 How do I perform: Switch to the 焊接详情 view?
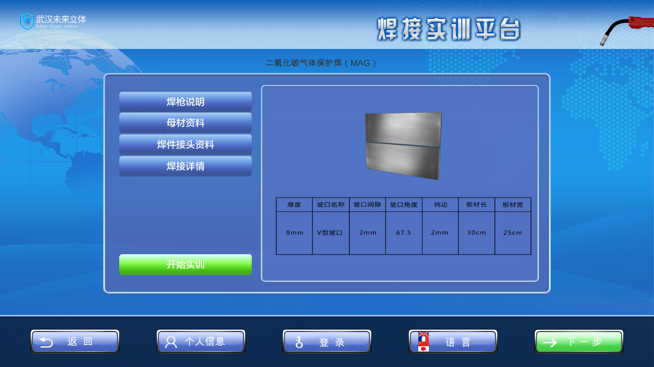pos(185,166)
